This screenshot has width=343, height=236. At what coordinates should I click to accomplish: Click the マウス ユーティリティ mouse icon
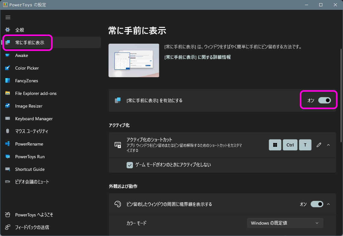pyautogui.click(x=8, y=131)
